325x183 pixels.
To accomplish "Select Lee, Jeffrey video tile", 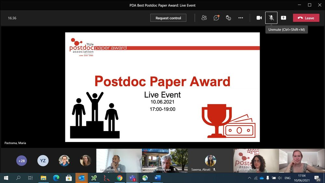I will (x=119, y=161).
